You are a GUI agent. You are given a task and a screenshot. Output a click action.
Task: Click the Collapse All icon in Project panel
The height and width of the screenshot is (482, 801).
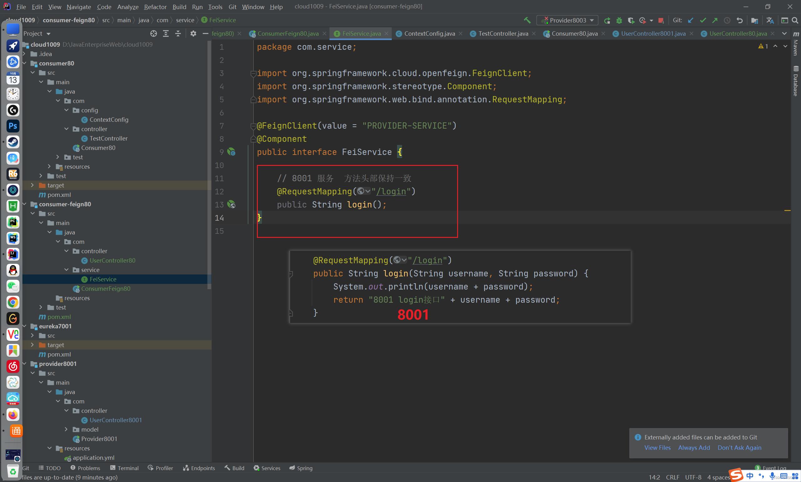(x=178, y=33)
